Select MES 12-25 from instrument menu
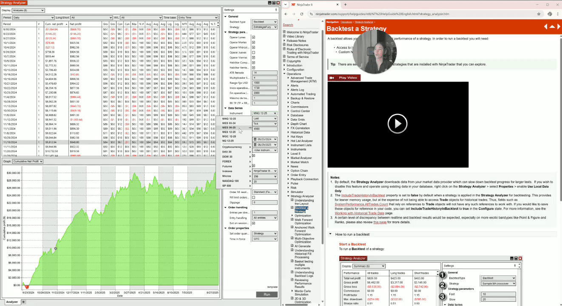 point(229,132)
